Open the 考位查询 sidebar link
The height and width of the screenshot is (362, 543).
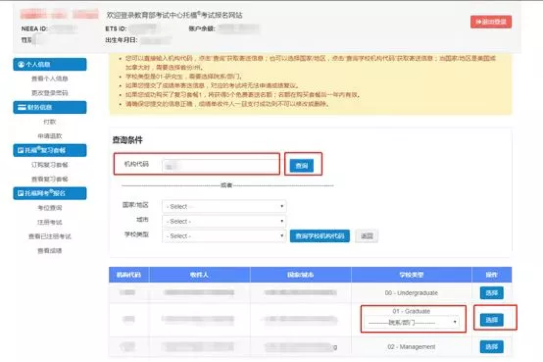click(50, 207)
